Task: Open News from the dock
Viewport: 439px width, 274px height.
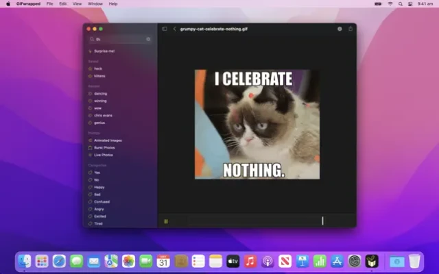Action: pos(285,262)
